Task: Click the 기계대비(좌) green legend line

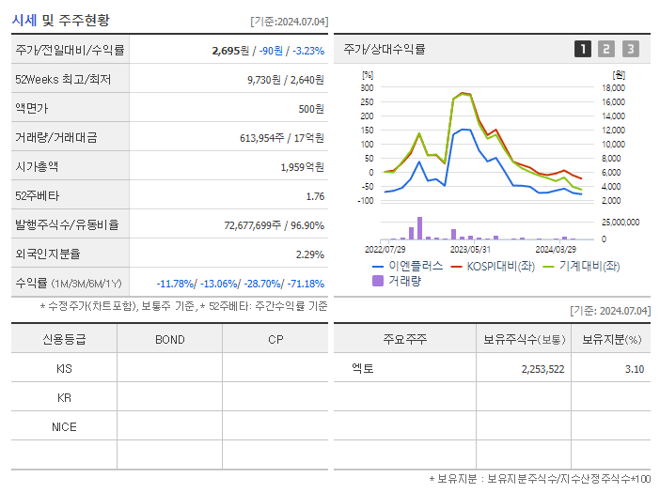Action: 548,267
